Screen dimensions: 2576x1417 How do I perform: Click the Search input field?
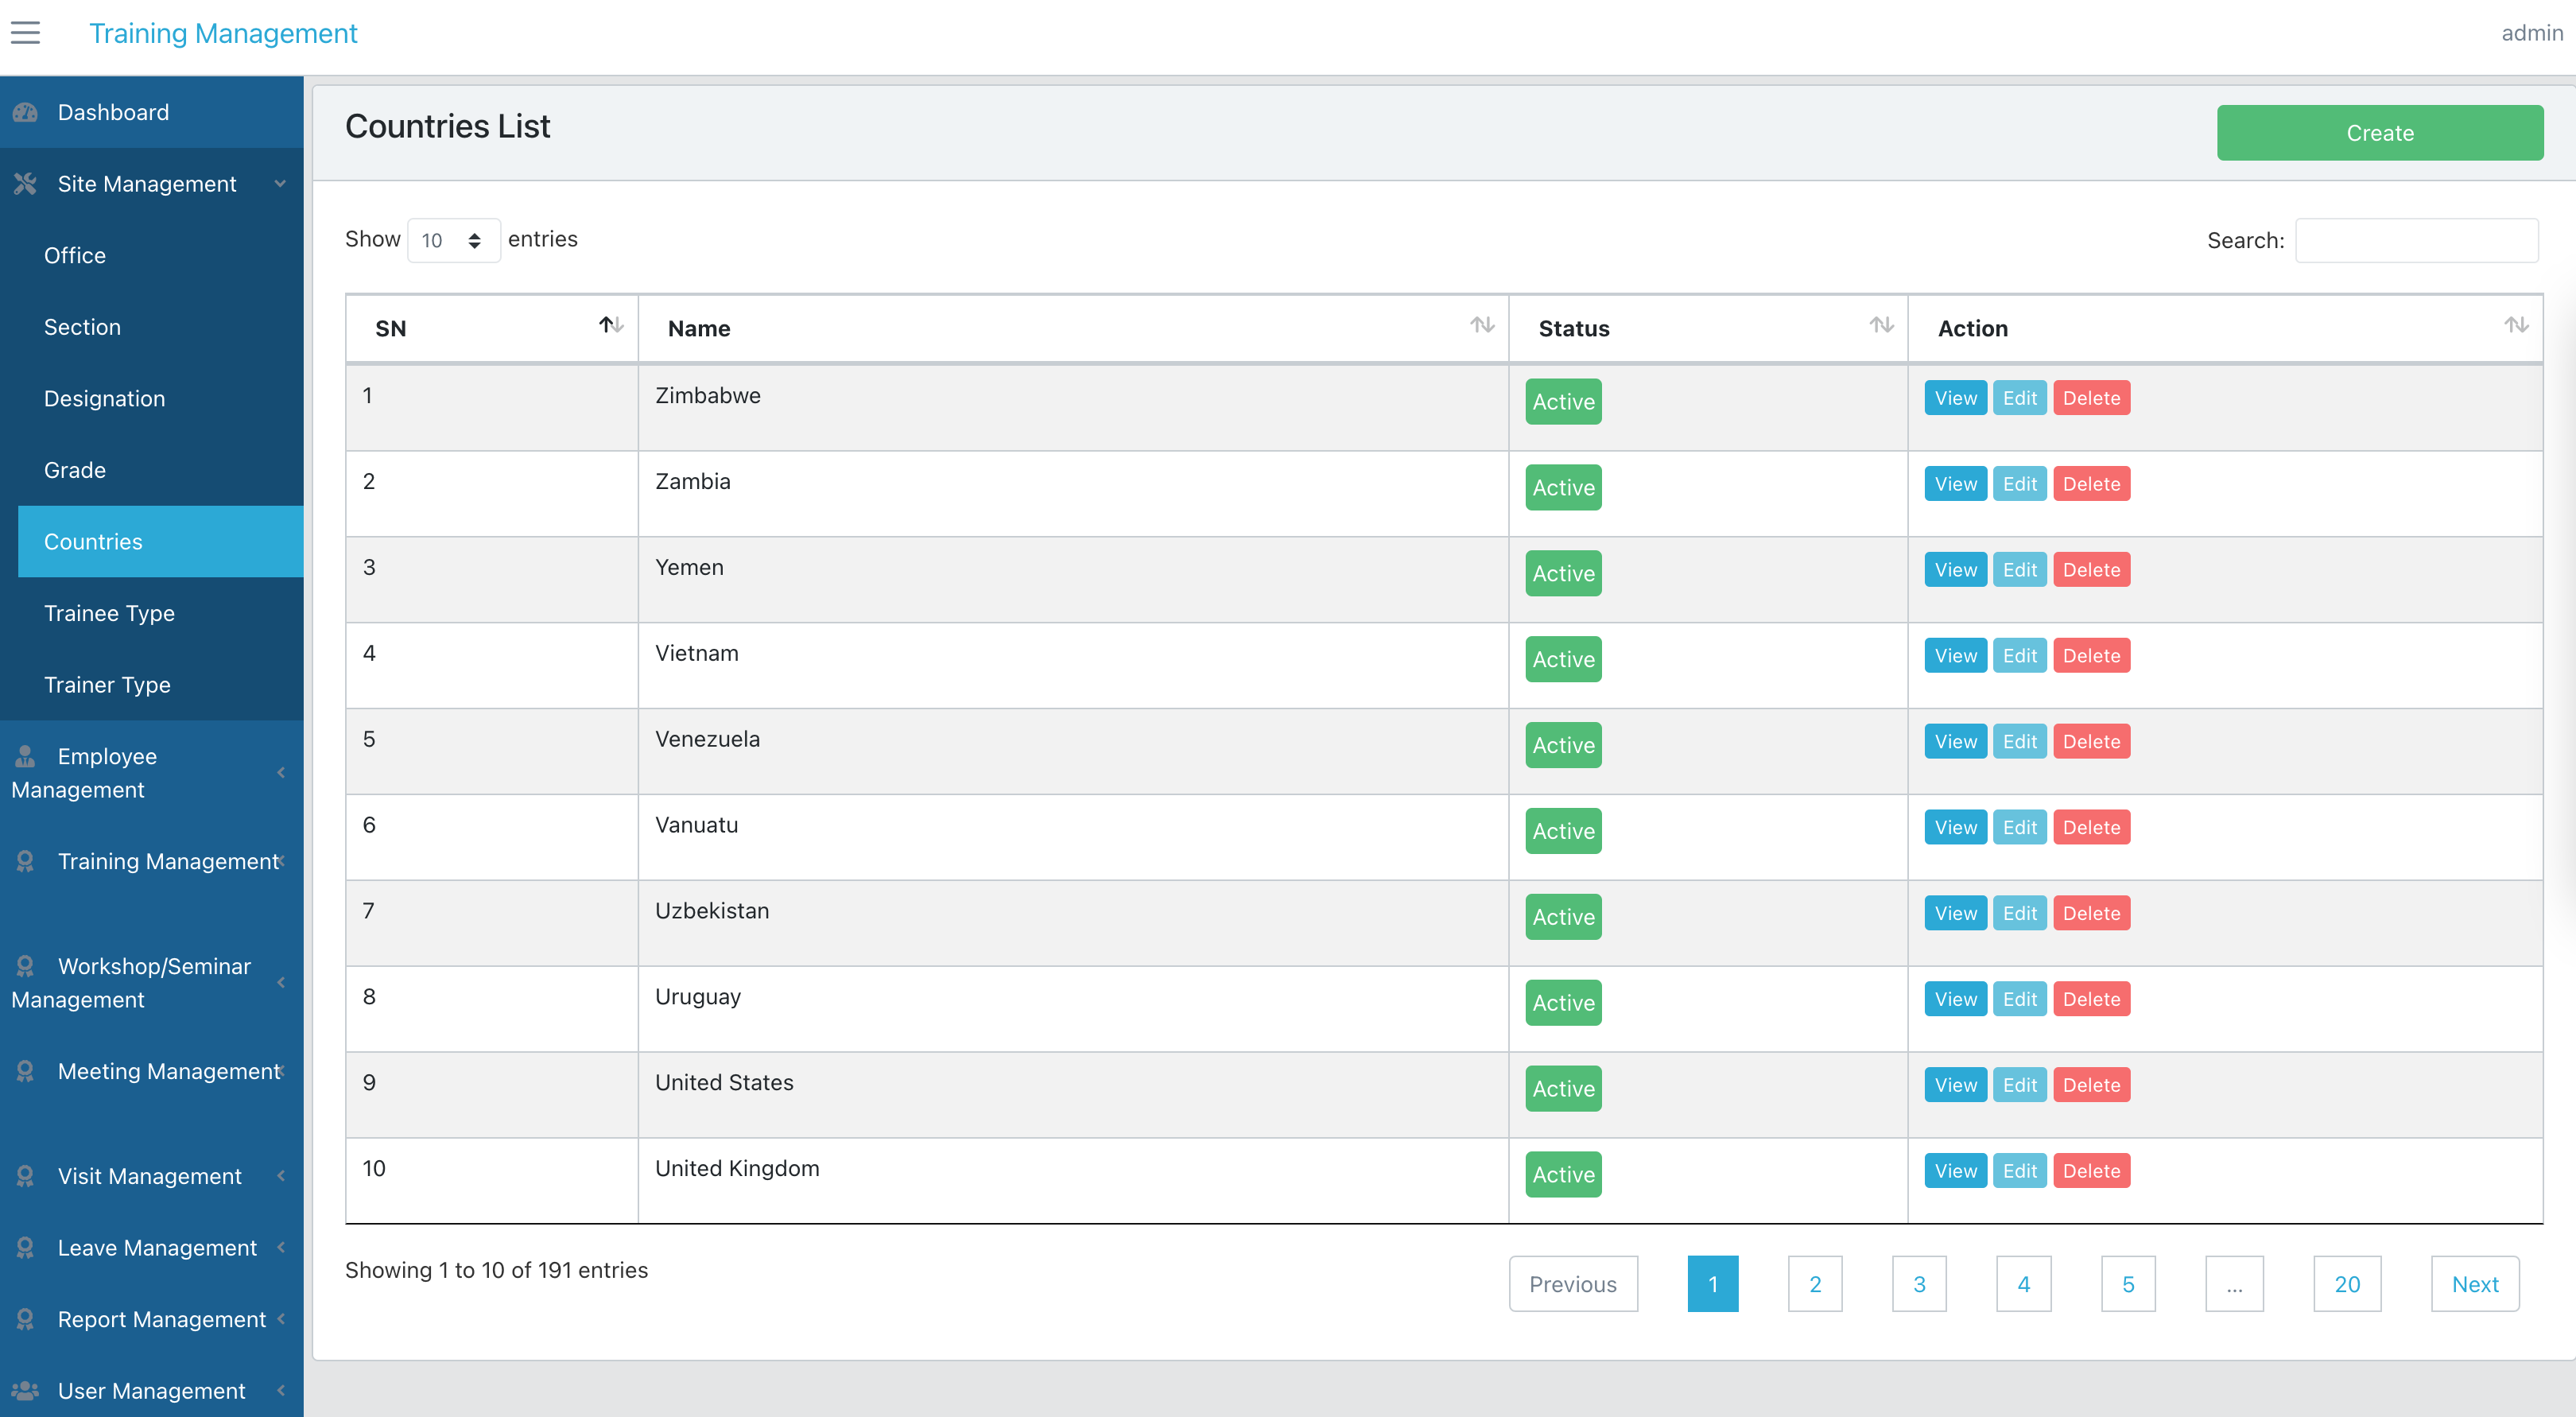coord(2416,240)
